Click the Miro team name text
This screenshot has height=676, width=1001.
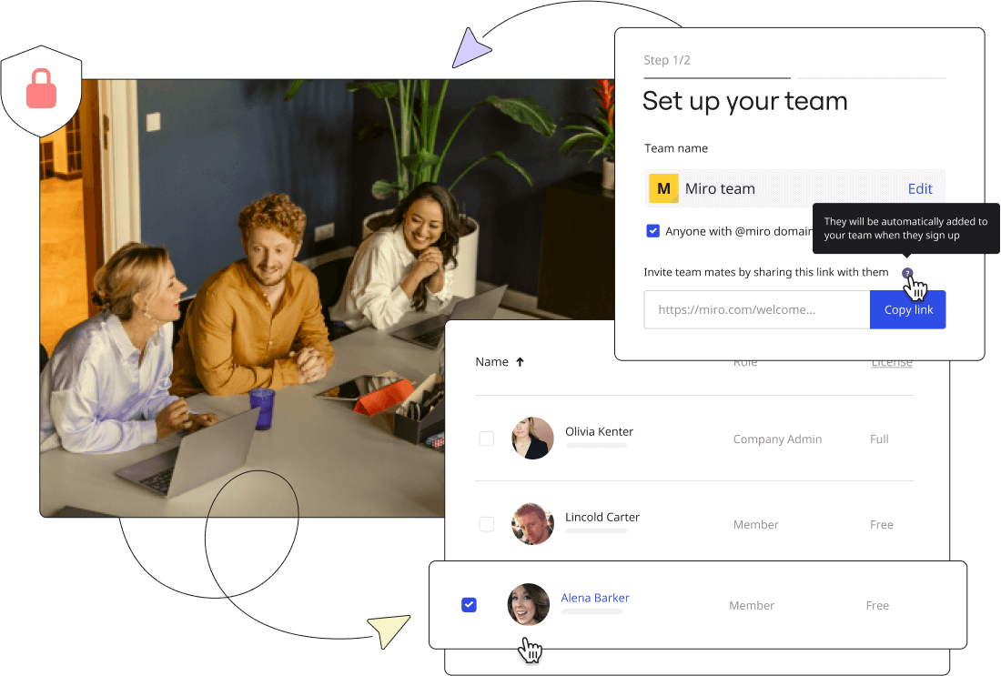720,189
